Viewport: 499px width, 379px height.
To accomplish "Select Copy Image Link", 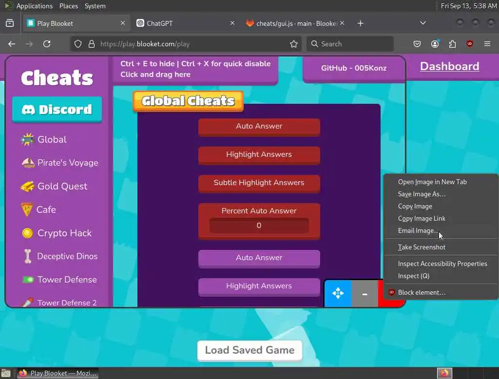I will tap(441, 218).
